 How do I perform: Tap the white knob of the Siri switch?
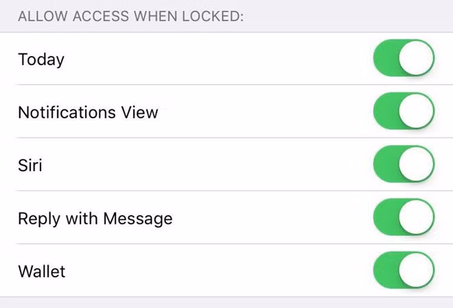[x=416, y=164]
